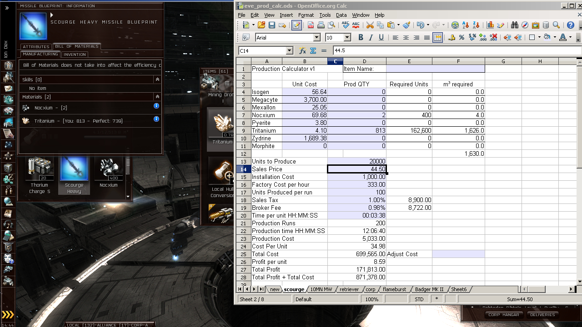Add a decimal place using the .000 icon
The width and height of the screenshot is (582, 327).
coord(483,37)
